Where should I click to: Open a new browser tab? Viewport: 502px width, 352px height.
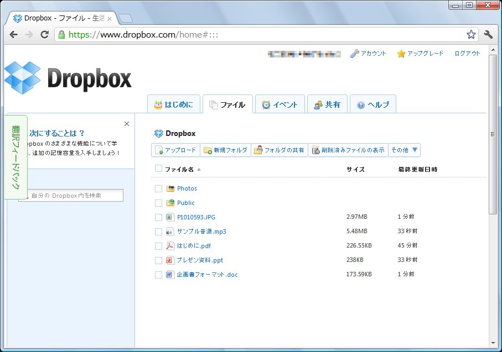point(126,19)
